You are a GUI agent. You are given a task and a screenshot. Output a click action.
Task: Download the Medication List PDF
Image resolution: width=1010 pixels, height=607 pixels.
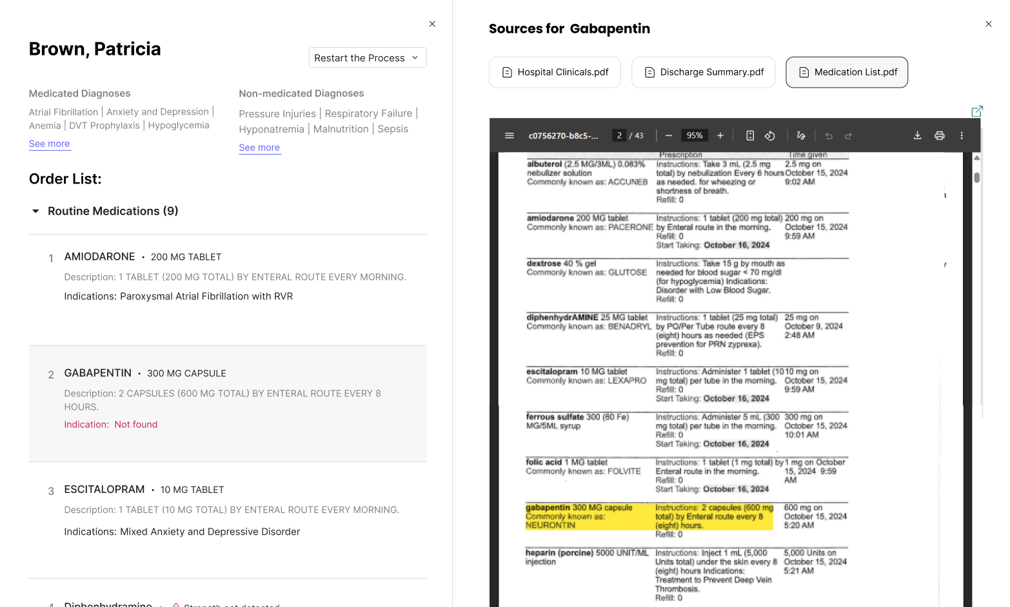tap(918, 136)
